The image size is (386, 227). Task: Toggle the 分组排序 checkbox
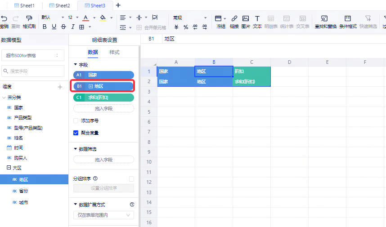coord(131,178)
